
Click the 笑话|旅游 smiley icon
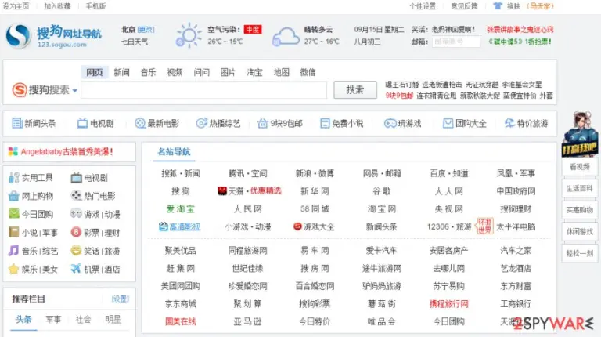click(76, 250)
